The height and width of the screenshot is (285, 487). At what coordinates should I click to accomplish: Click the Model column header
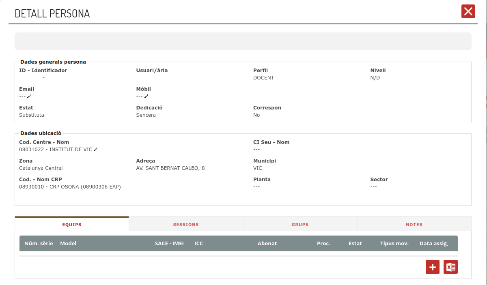click(68, 244)
